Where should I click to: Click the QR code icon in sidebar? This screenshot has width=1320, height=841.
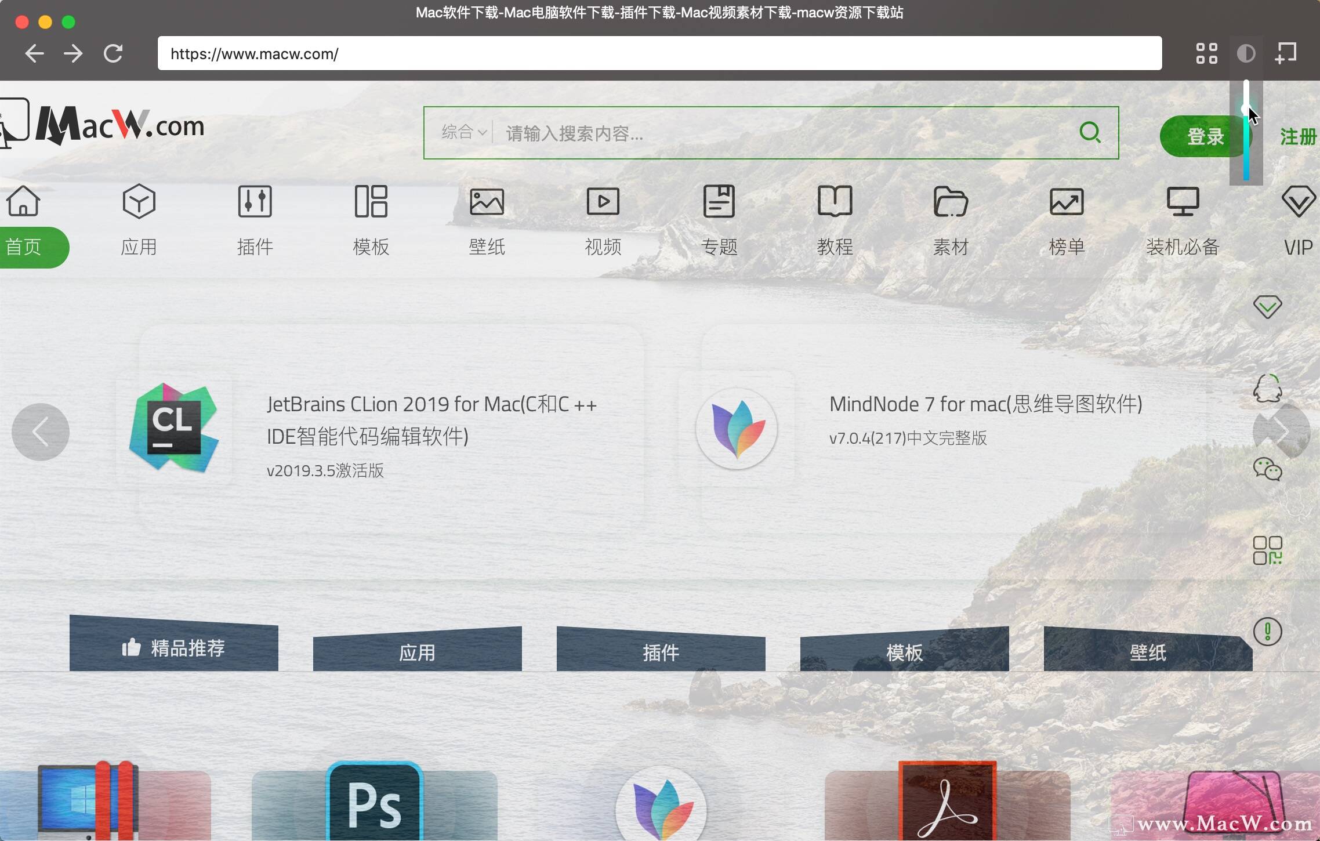(x=1268, y=550)
